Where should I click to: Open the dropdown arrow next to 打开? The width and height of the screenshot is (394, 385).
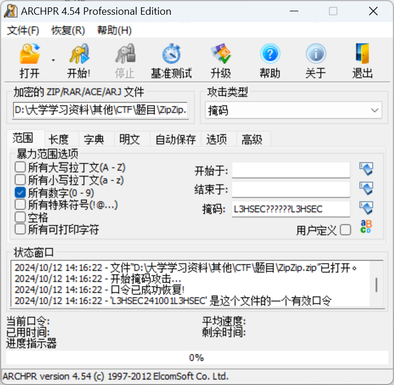pyautogui.click(x=53, y=60)
